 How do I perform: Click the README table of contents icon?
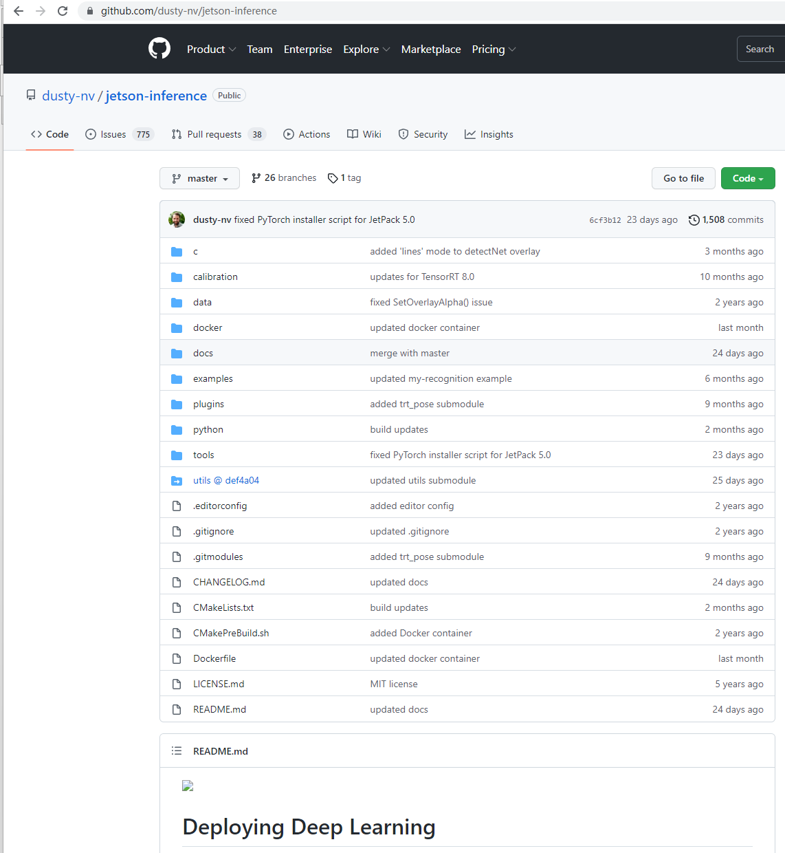click(177, 751)
